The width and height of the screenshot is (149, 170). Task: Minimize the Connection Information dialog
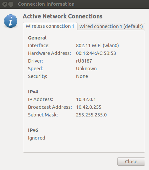tap(11, 4)
